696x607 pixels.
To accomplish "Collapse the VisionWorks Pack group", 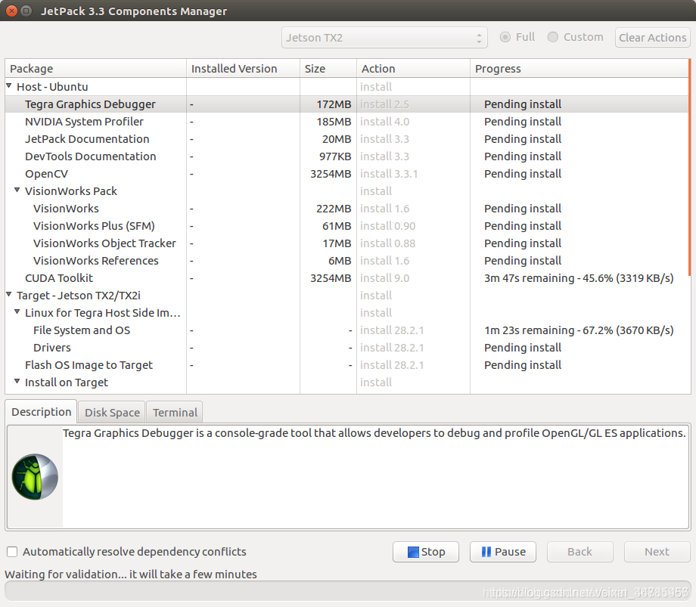I will 17,190.
